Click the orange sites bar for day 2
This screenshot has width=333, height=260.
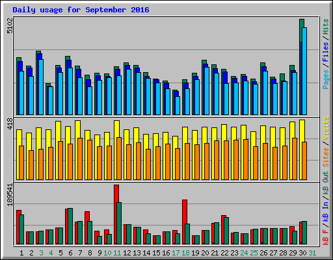(31, 165)
